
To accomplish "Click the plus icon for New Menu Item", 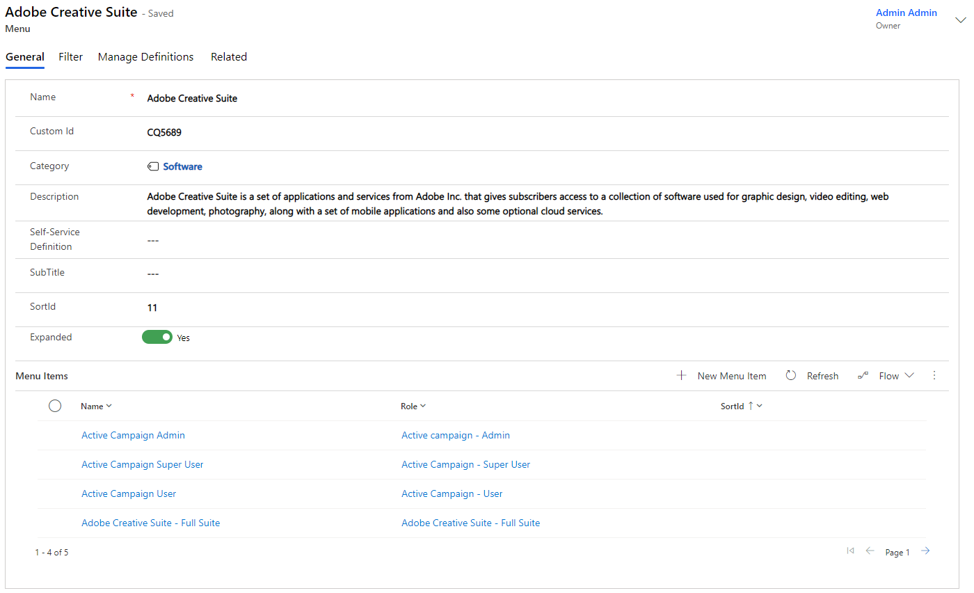I will tap(681, 376).
